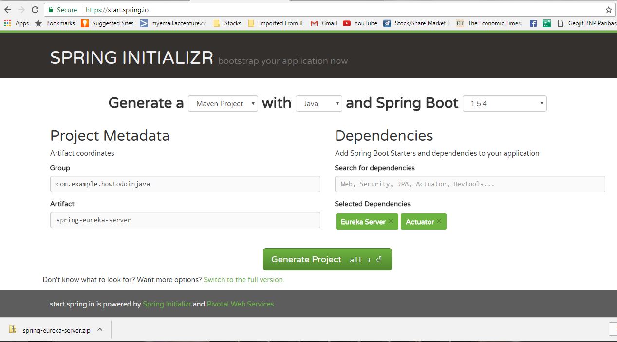Open the Bookmarks star shortcut
The image size is (617, 342).
[x=55, y=23]
